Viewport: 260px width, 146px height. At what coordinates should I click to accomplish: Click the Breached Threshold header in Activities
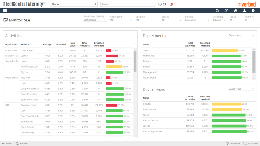[x=99, y=44]
